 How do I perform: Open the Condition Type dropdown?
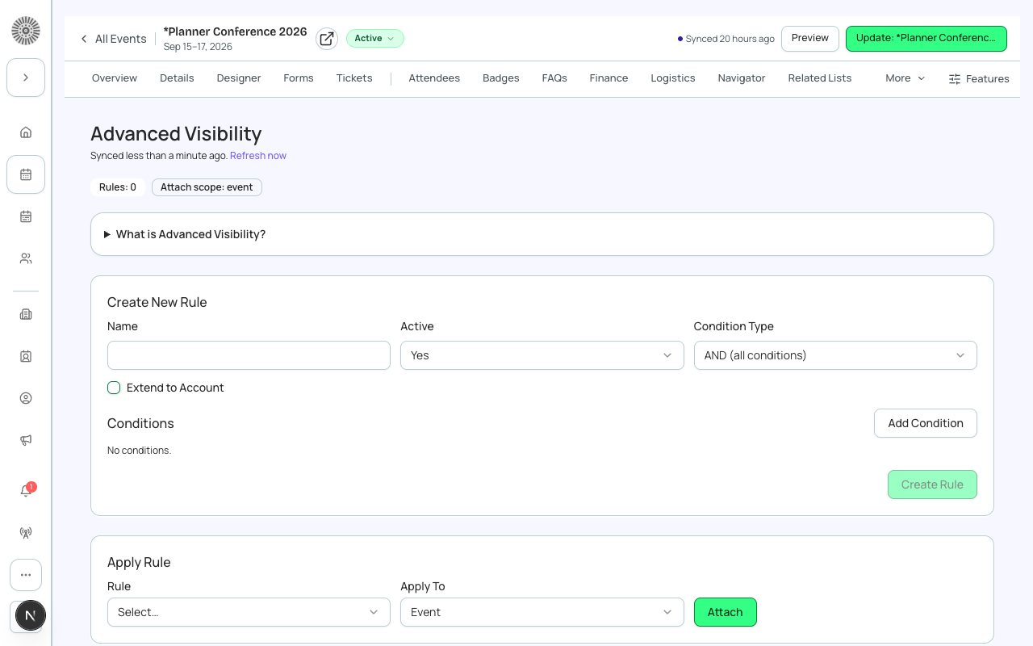835,355
